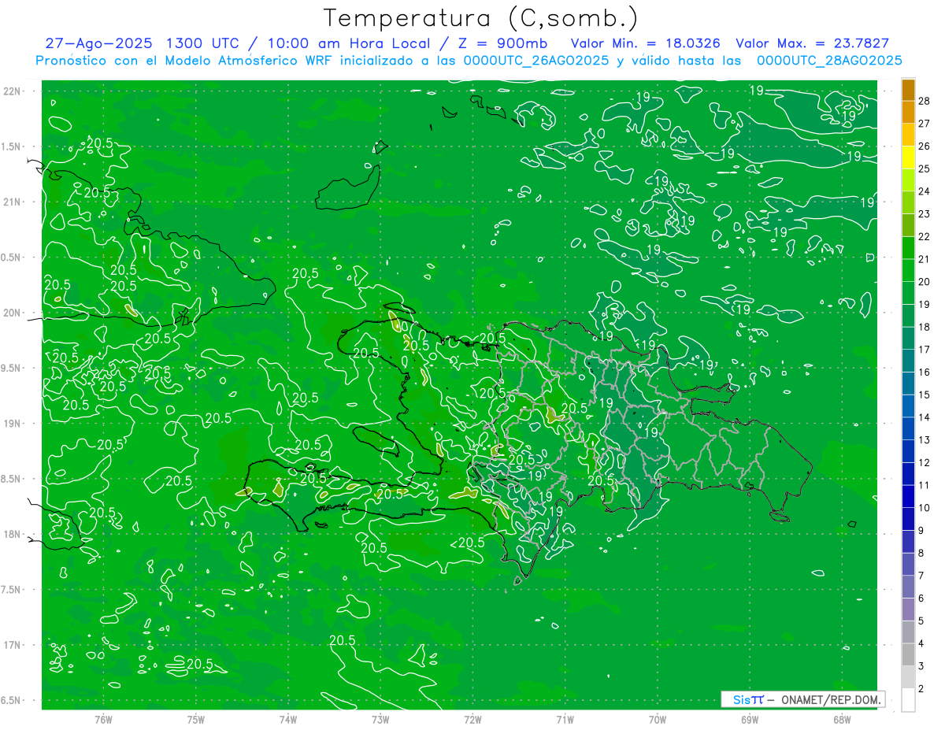Image resolution: width=945 pixels, height=730 pixels.
Task: Click the "21N" latitude axis label
Action: click(13, 202)
